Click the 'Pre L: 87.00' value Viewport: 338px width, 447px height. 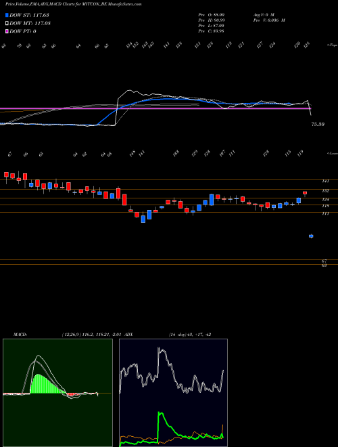[x=212, y=25]
